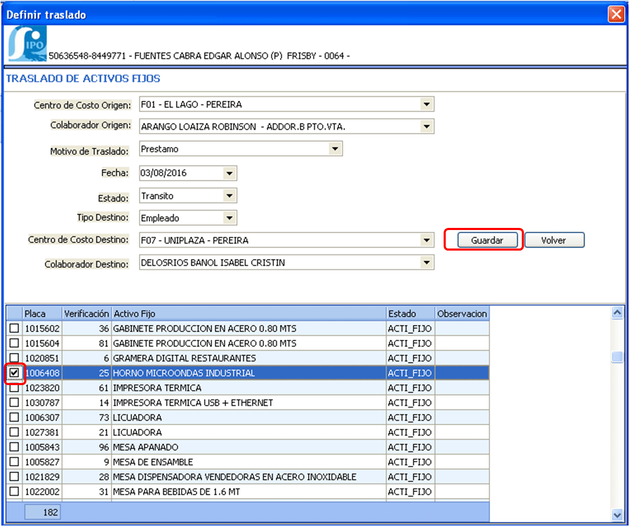Click the Activo Fijo column header
629x526 pixels.
249,314
